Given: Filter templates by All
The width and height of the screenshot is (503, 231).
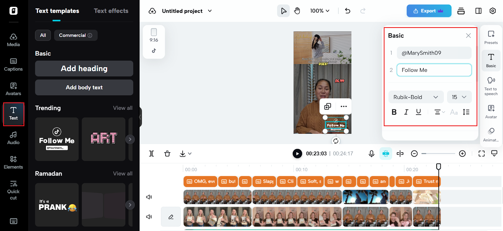Looking at the screenshot, I should (43, 35).
